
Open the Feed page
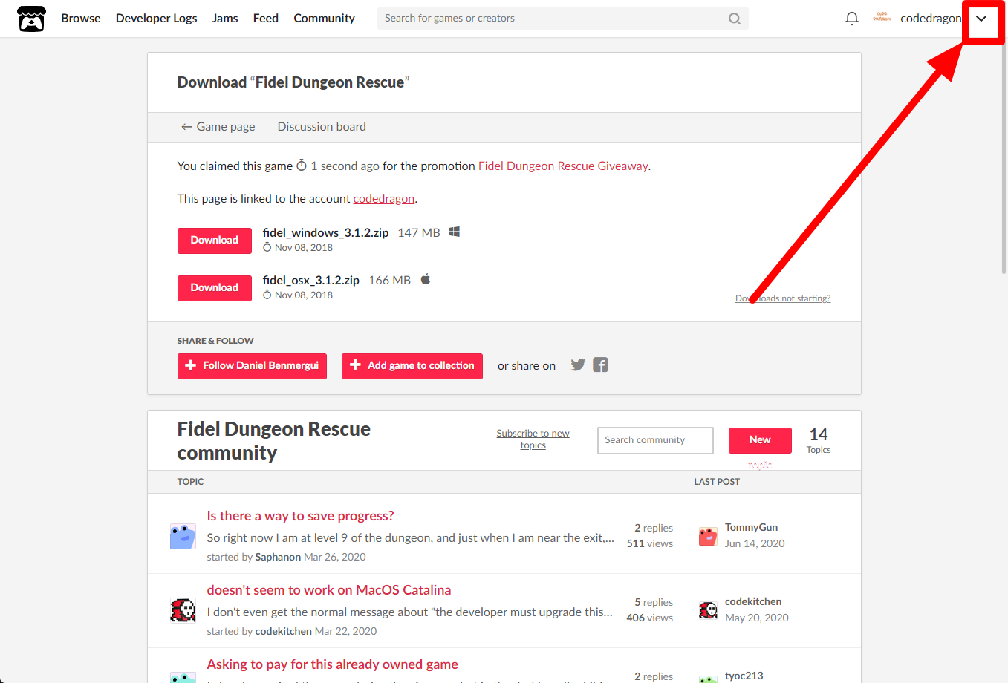click(x=265, y=19)
